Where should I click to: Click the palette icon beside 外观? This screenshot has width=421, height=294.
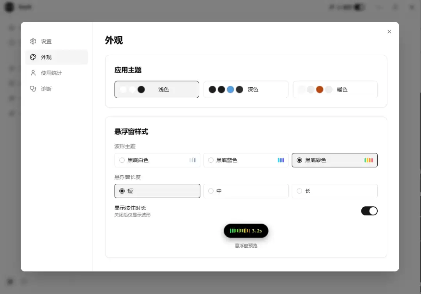tap(33, 57)
